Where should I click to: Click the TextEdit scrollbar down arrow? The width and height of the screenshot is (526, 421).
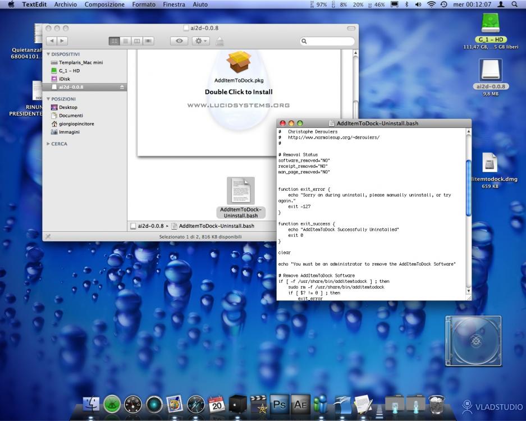tap(469, 291)
